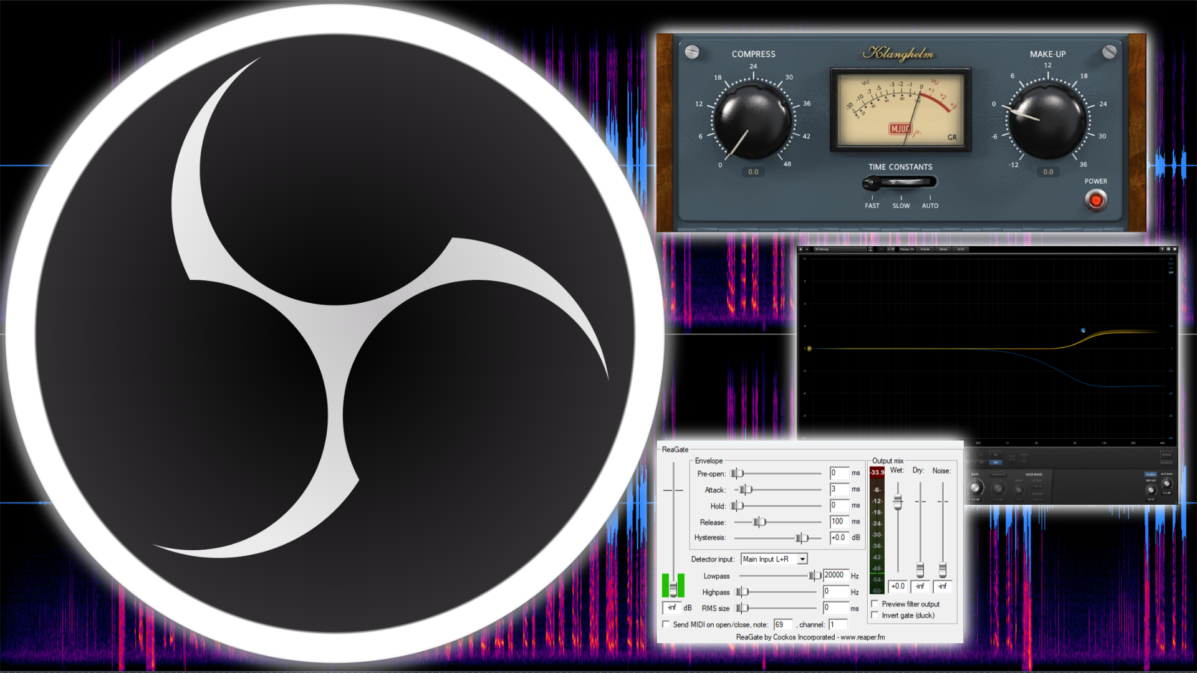Click the second arrow icon in EQ toolbar

pyautogui.click(x=807, y=249)
